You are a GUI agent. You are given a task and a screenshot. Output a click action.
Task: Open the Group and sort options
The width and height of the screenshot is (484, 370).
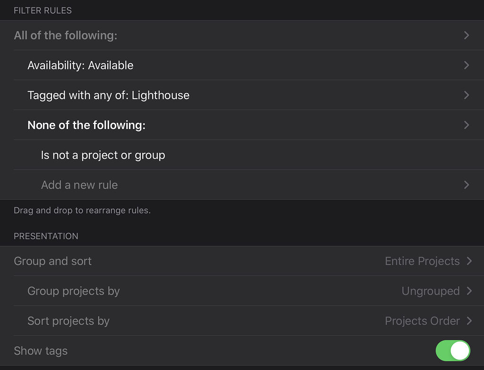tap(52, 261)
